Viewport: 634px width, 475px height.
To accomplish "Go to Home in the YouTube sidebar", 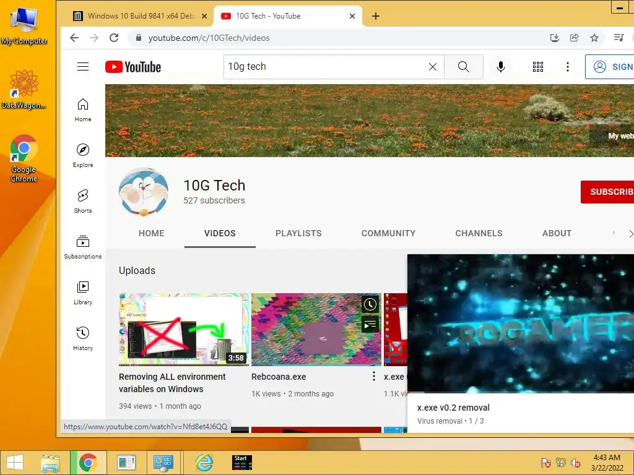I will [83, 110].
